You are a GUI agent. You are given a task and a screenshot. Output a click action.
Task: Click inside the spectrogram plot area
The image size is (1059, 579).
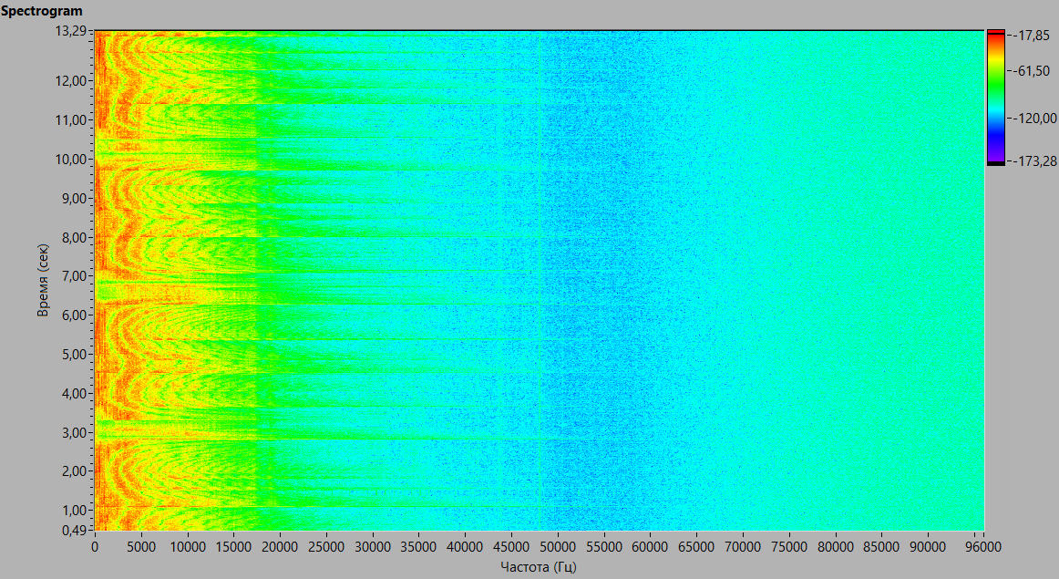pos(539,280)
